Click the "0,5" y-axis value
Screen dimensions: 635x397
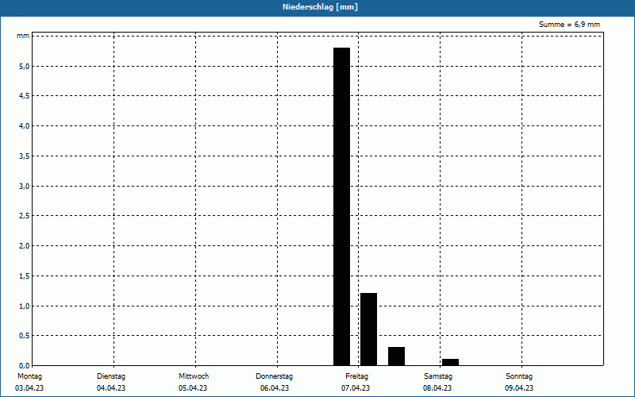pos(25,335)
